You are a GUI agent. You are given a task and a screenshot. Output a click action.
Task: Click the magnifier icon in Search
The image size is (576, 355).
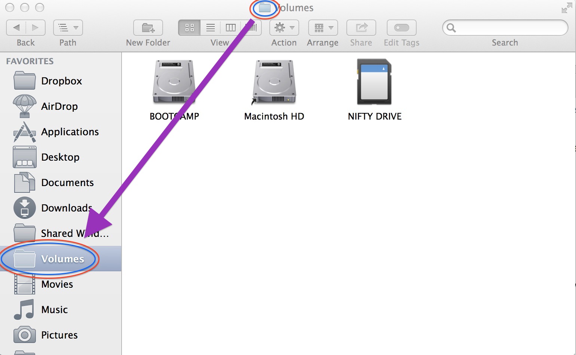[x=451, y=28]
